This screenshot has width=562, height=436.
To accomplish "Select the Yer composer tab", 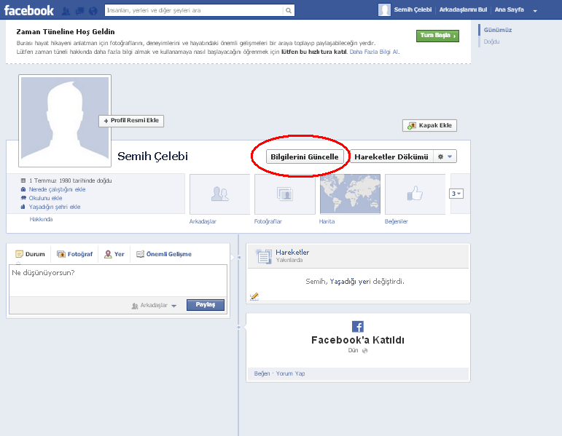I will (x=114, y=254).
